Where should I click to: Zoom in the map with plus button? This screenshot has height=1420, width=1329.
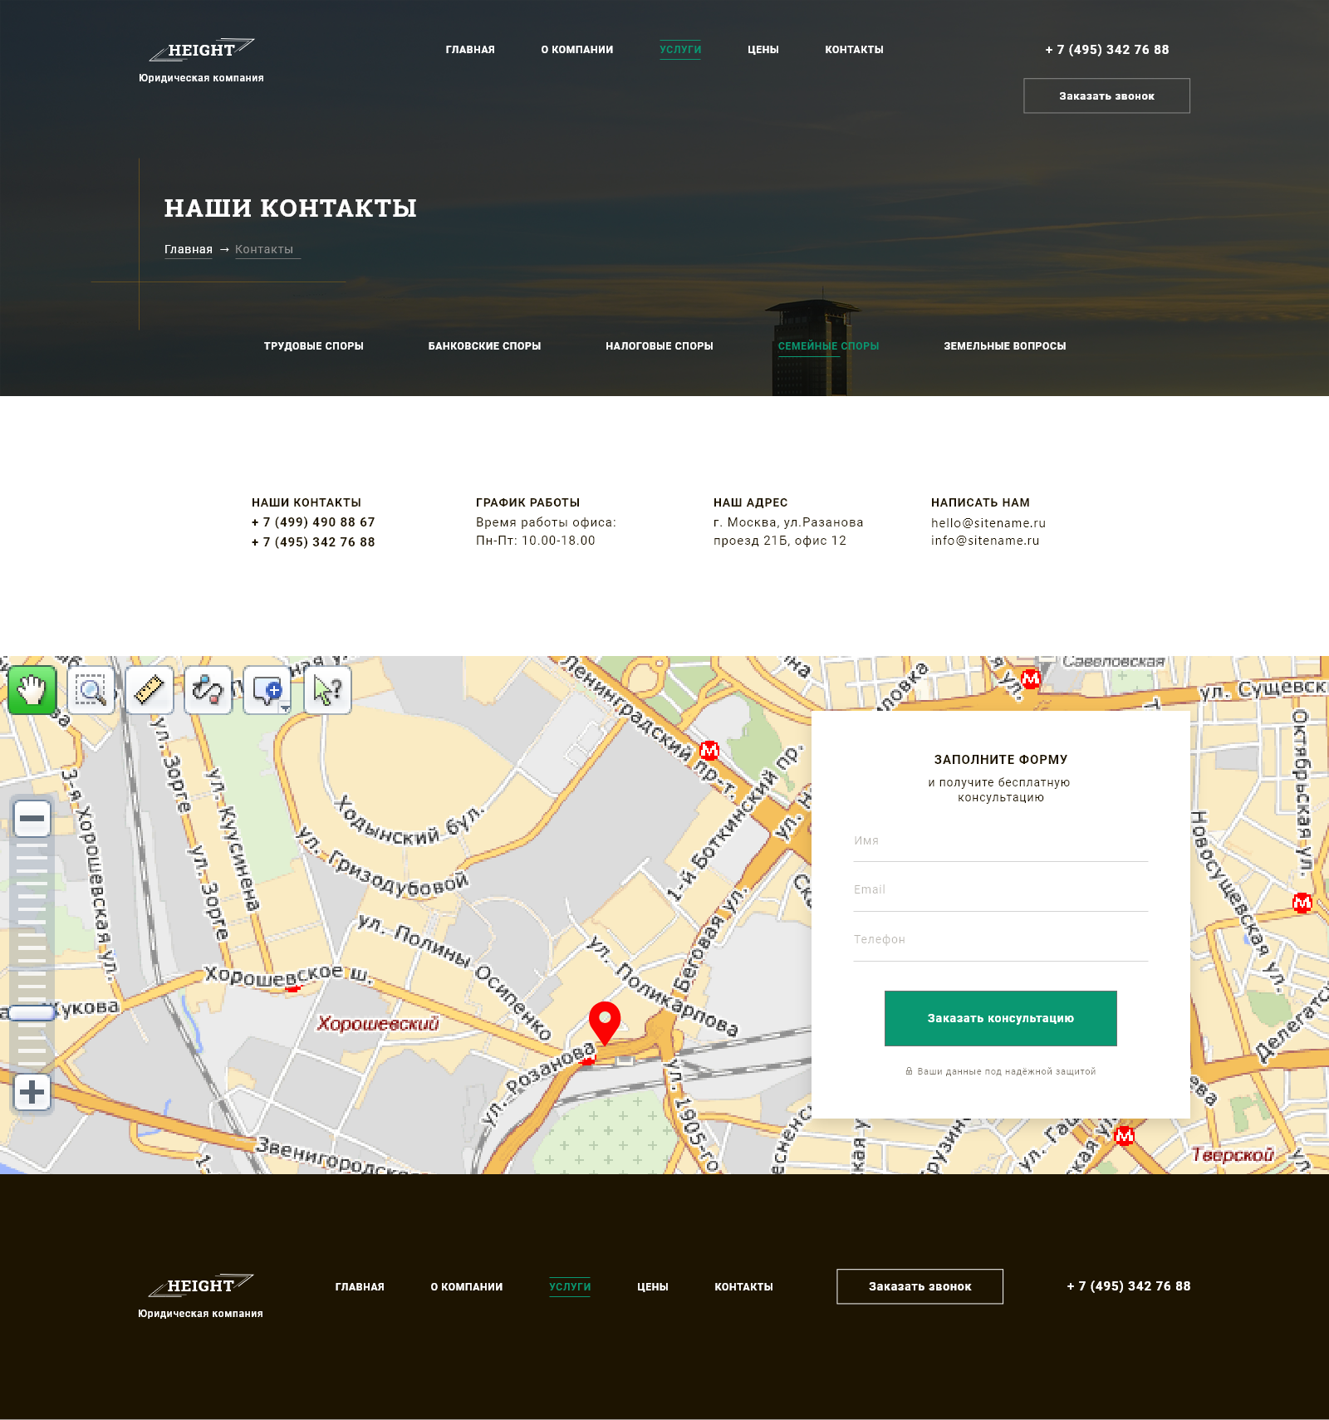tap(32, 1092)
